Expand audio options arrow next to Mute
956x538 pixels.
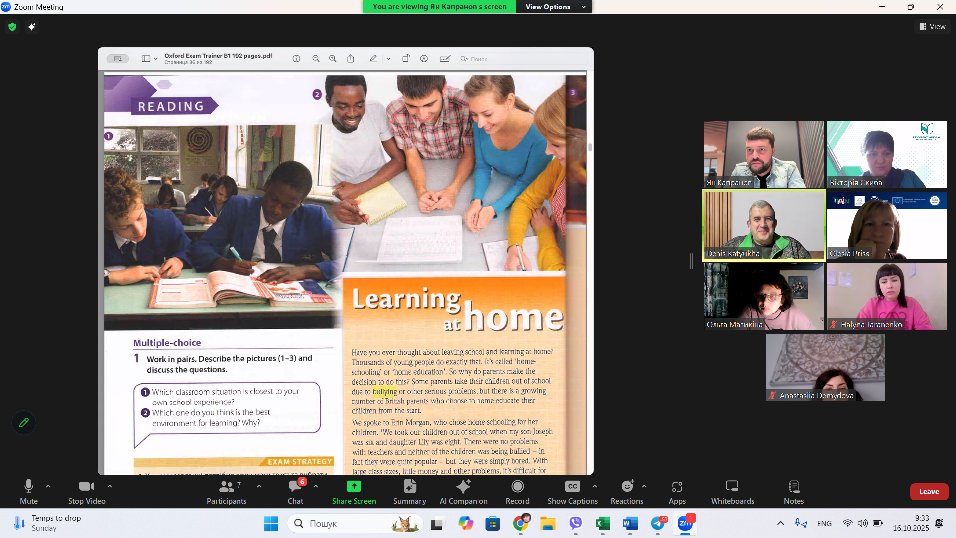point(48,486)
